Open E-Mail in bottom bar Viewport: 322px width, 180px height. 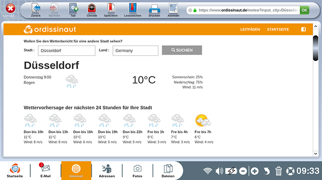point(46,171)
